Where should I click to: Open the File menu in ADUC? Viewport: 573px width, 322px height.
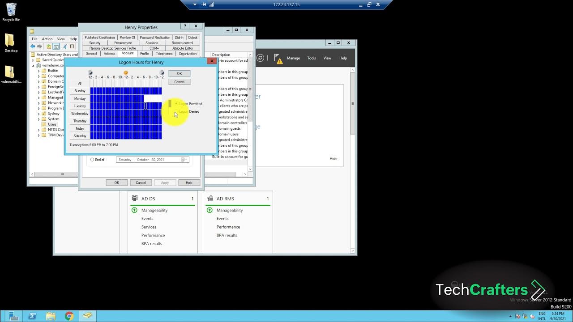pyautogui.click(x=34, y=39)
